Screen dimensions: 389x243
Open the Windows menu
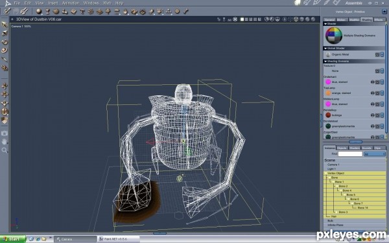coord(91,3)
